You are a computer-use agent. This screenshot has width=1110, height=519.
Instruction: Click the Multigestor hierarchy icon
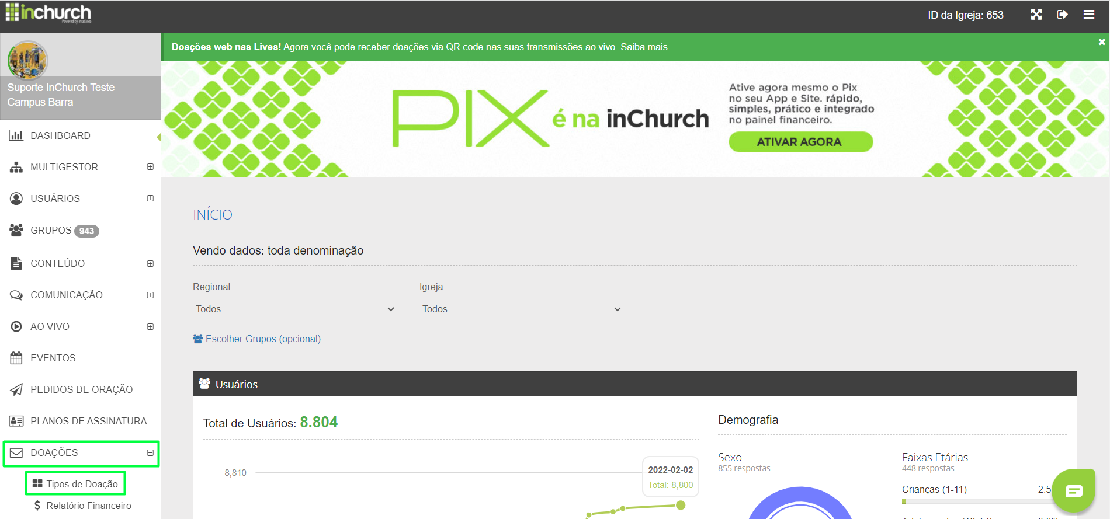coord(16,167)
